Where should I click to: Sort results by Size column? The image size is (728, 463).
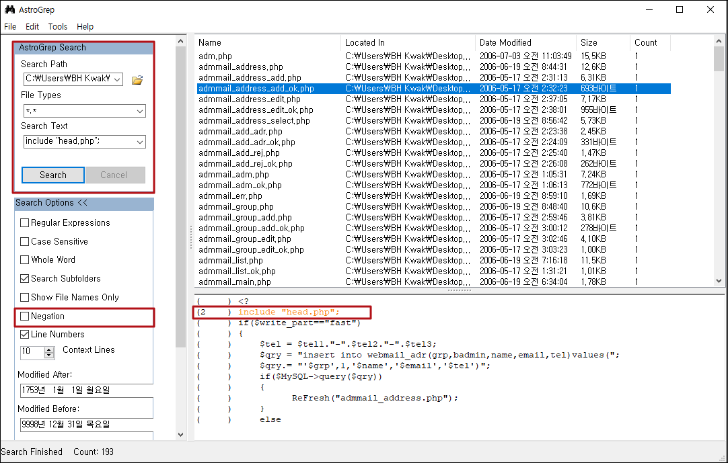[603, 43]
